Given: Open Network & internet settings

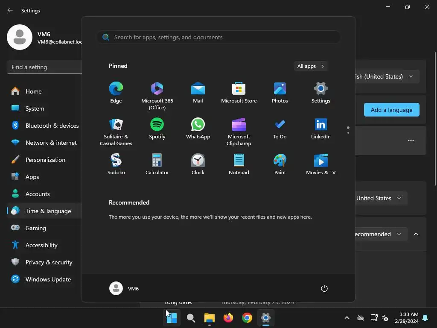Looking at the screenshot, I should pos(44,143).
